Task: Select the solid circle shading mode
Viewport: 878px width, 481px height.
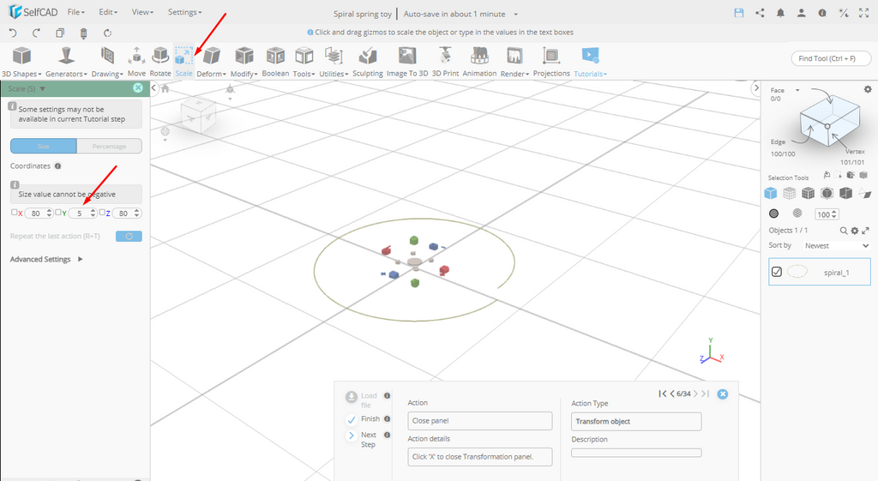Action: coord(774,213)
